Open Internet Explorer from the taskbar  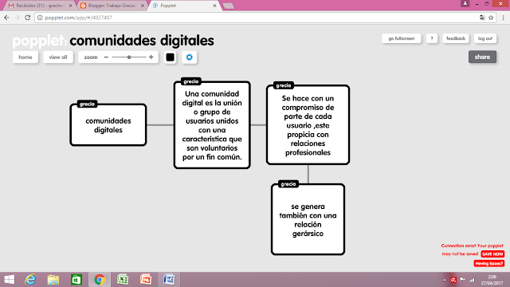click(x=30, y=280)
